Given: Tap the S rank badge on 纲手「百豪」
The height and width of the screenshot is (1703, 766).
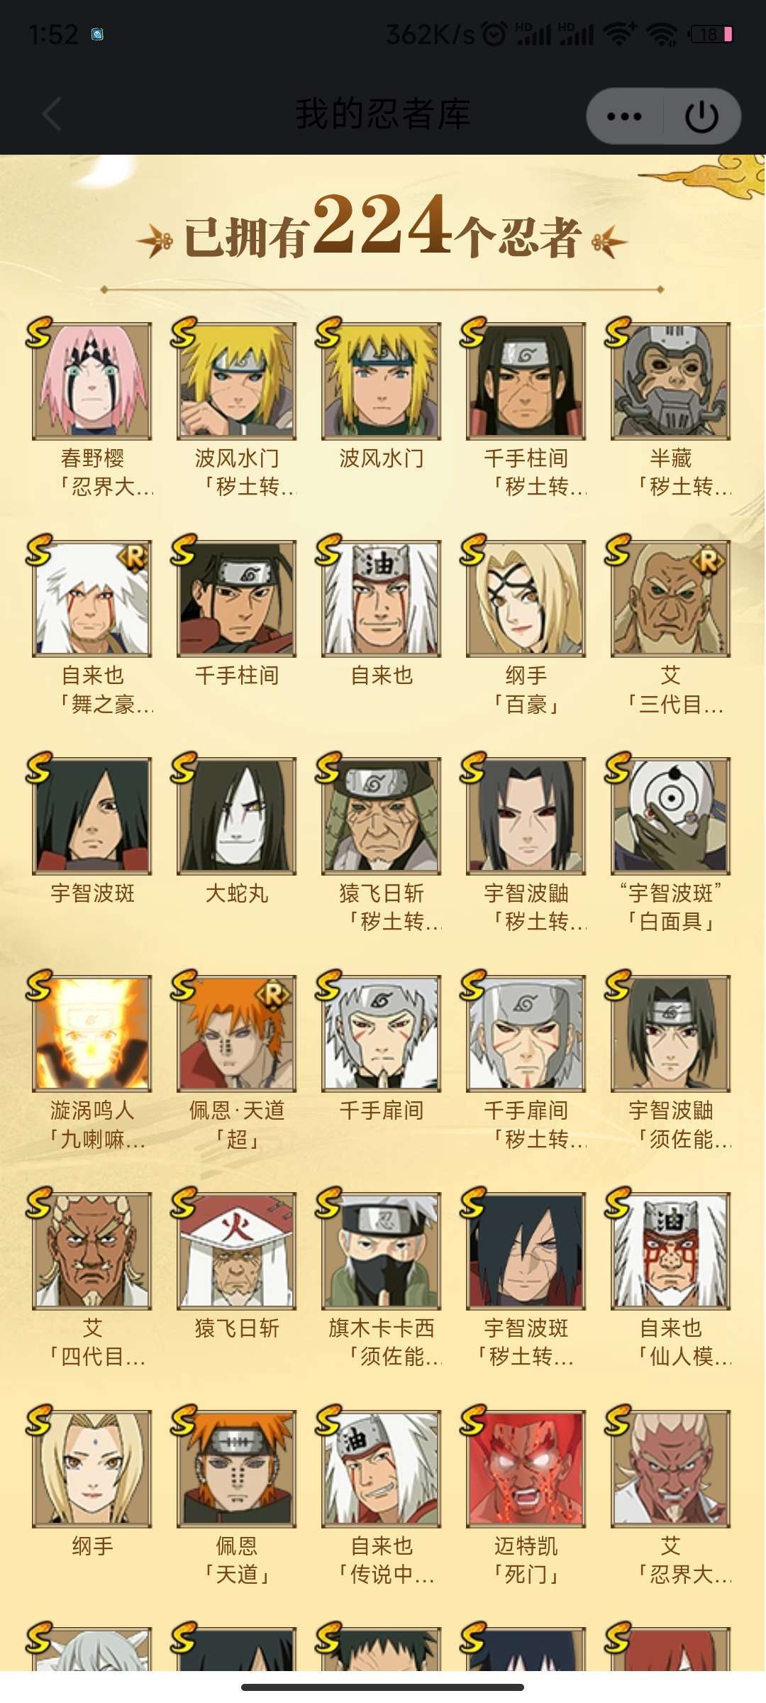Looking at the screenshot, I should point(473,550).
